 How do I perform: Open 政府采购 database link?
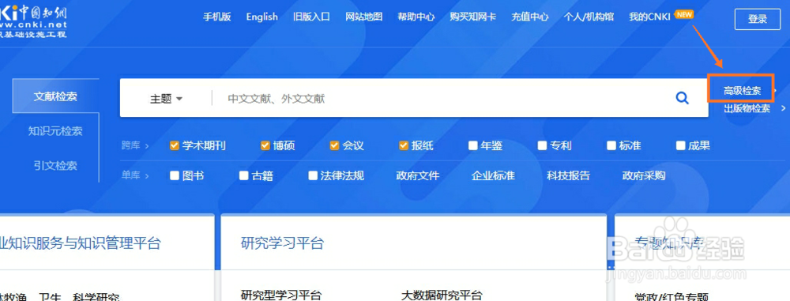tap(644, 175)
